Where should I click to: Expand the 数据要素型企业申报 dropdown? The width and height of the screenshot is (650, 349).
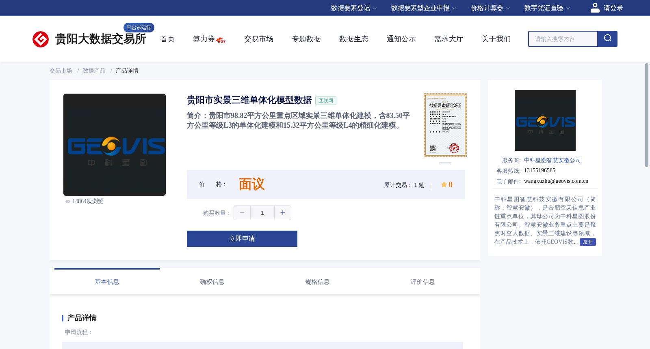pos(424,8)
